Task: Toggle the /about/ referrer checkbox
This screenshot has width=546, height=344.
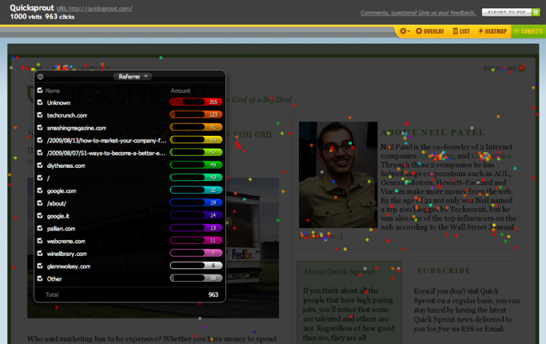Action: pos(40,203)
